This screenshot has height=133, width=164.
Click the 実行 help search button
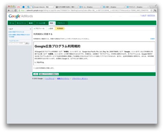tap(27, 43)
